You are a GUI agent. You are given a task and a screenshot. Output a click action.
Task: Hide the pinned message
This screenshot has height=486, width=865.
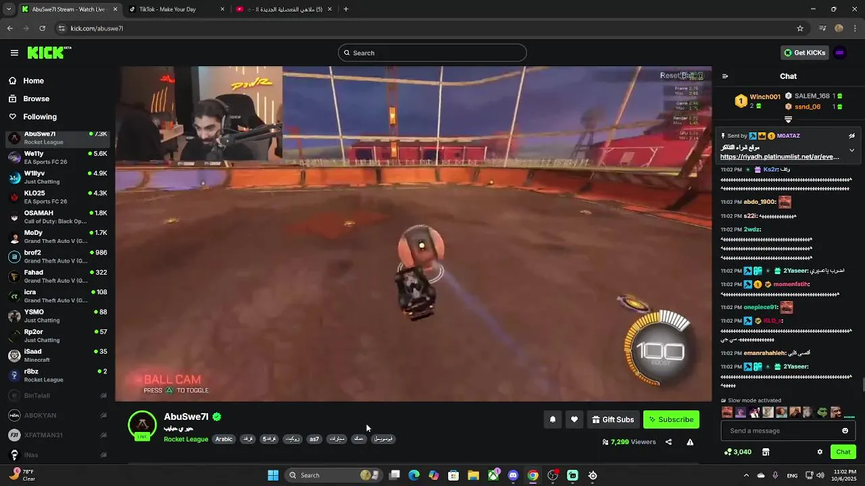(851, 136)
